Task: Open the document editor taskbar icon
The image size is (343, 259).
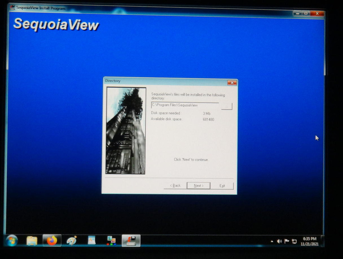Action: click(92, 241)
